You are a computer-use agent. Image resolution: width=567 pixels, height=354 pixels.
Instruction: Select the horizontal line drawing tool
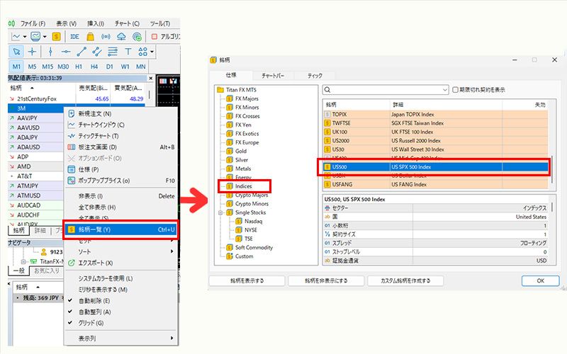pos(65,52)
